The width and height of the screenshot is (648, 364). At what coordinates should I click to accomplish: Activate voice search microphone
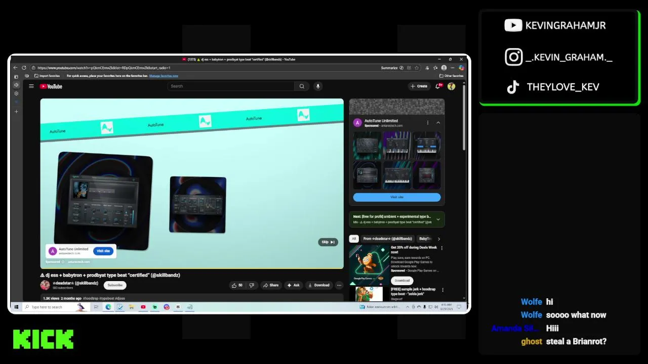pos(318,86)
